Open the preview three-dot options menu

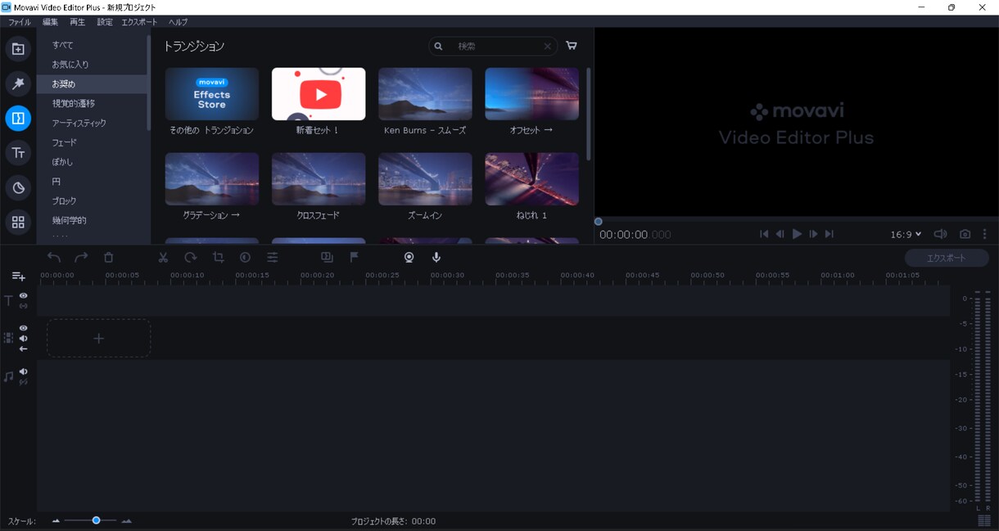[985, 234]
